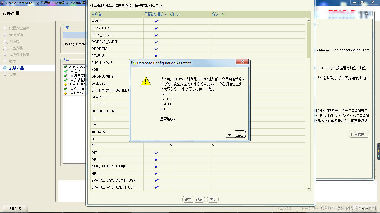This screenshot has height=213, width=380.
Task: Click the 确认口令 column header
Action: 218,14
